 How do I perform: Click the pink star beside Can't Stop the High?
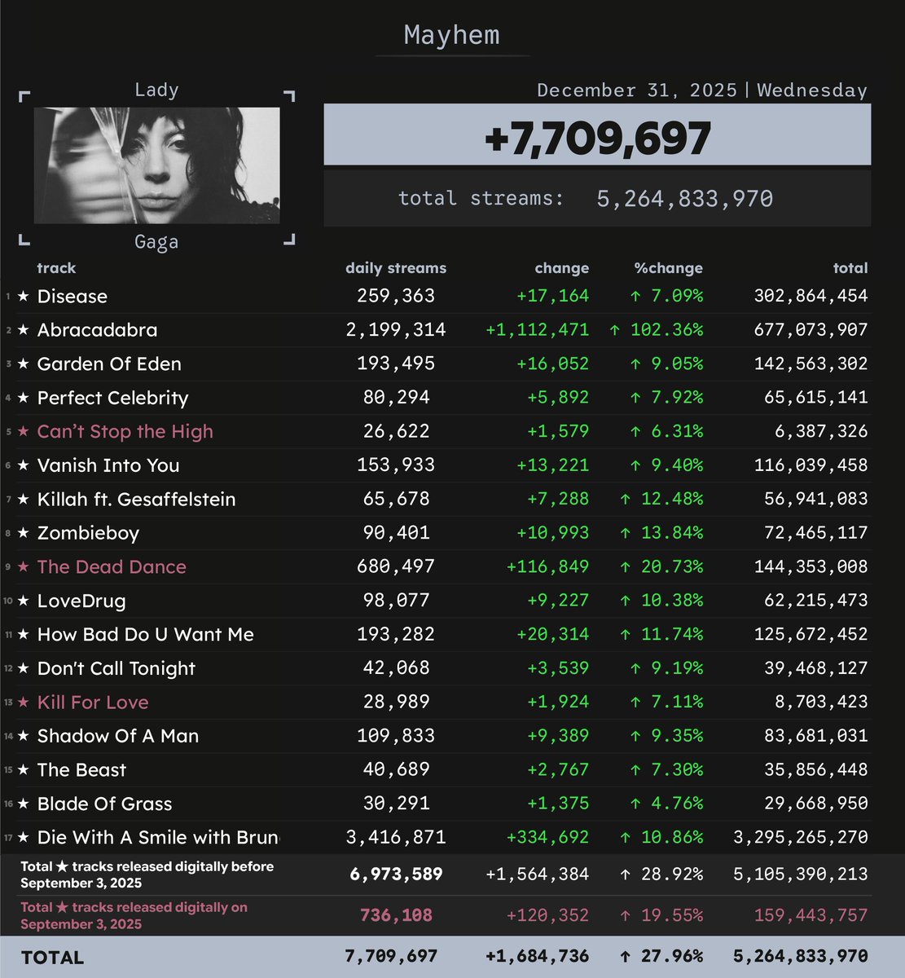coord(23,432)
